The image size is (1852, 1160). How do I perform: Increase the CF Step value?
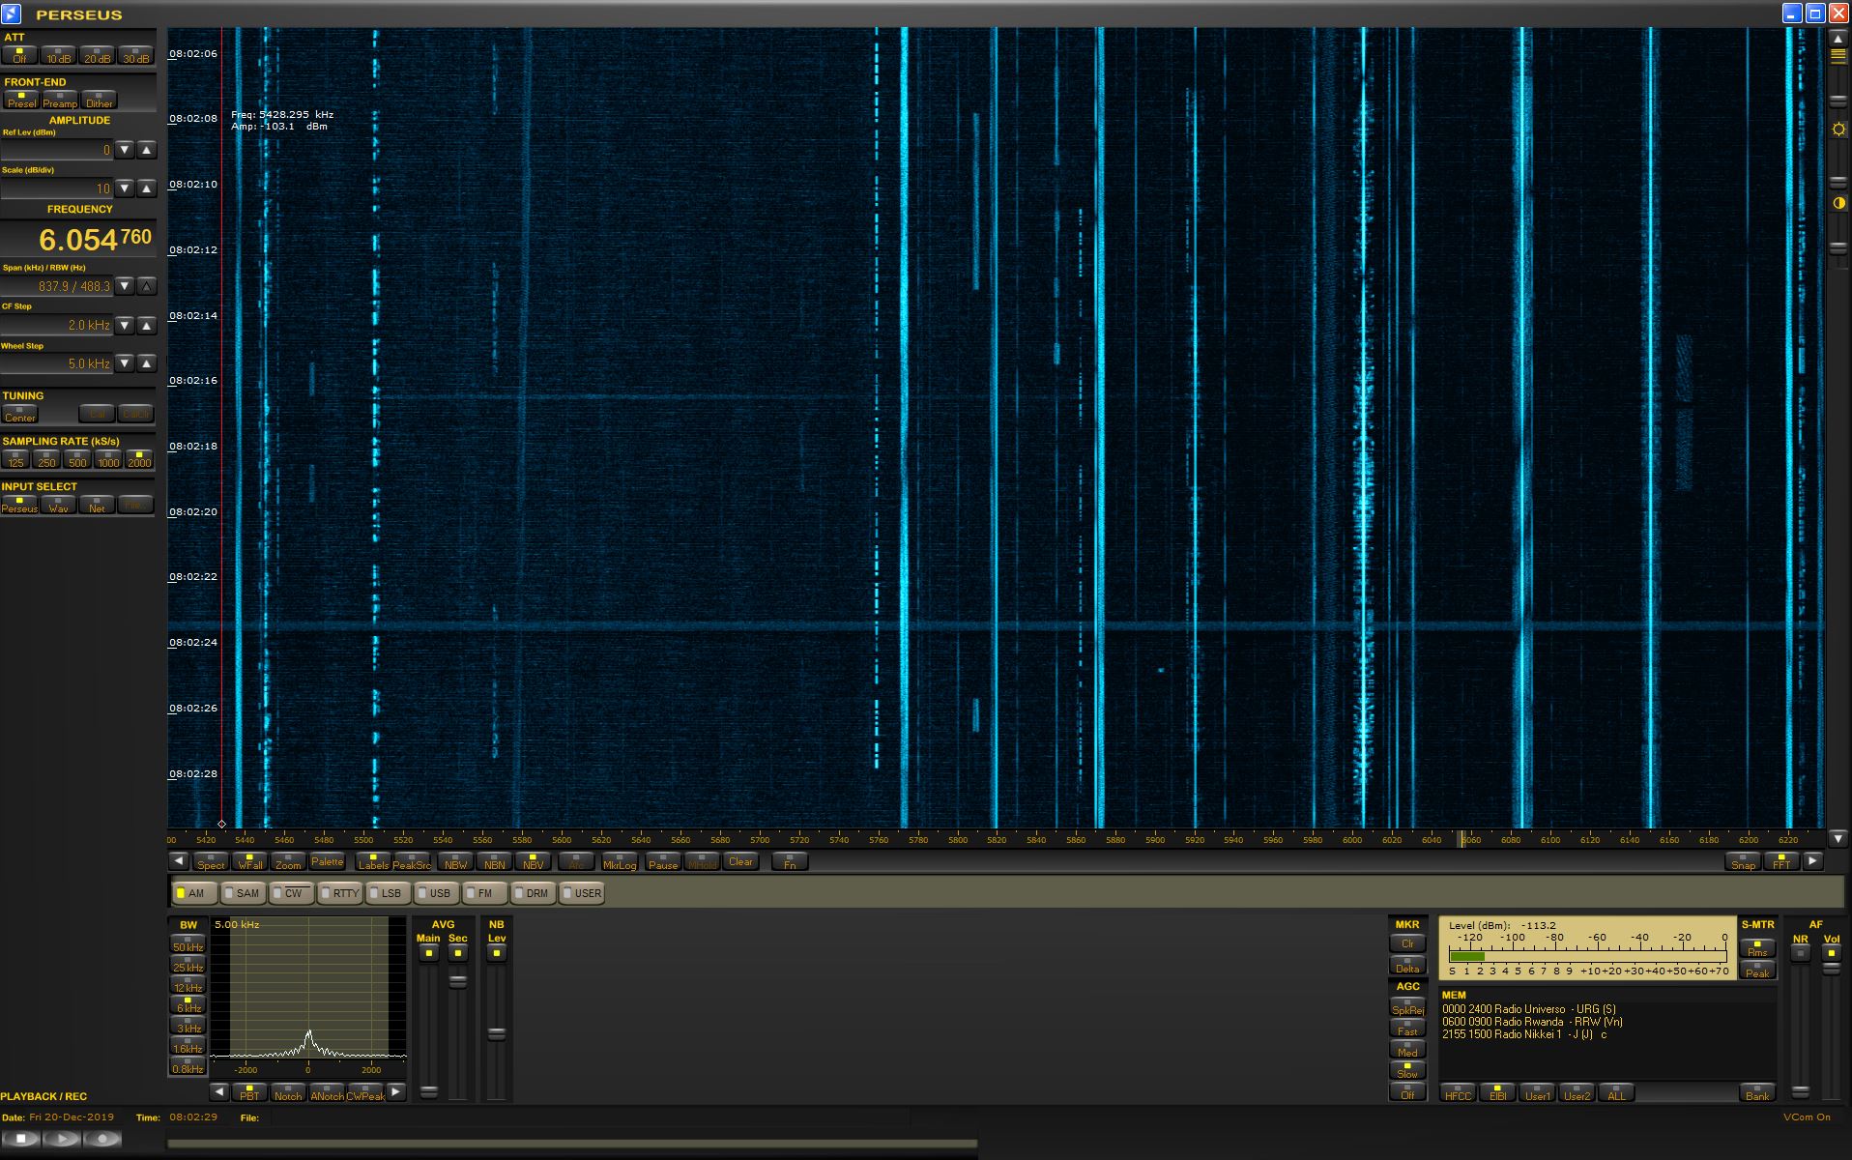tap(147, 326)
